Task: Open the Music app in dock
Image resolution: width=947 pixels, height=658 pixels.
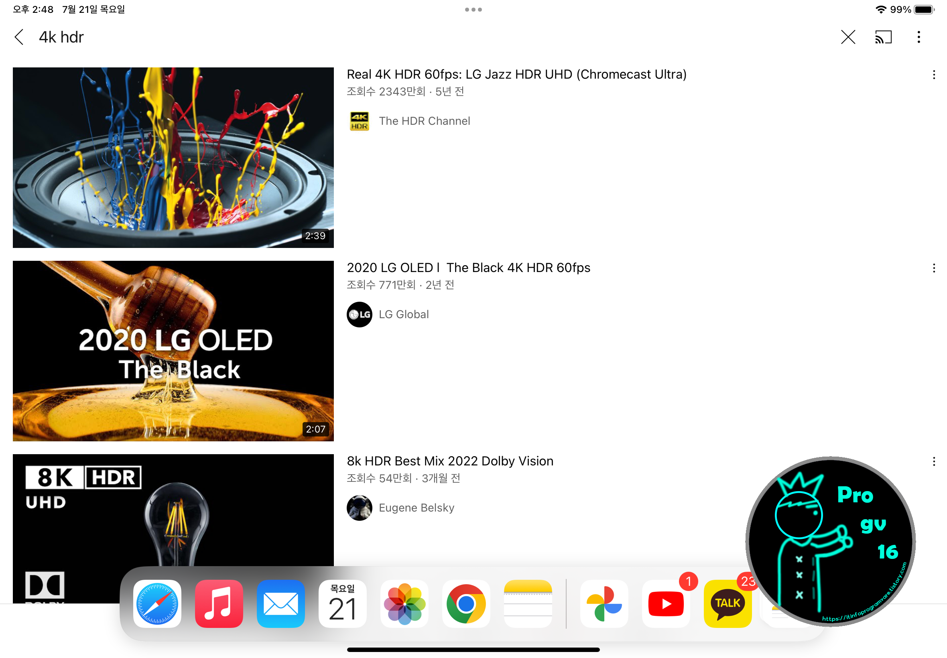Action: pyautogui.click(x=219, y=603)
